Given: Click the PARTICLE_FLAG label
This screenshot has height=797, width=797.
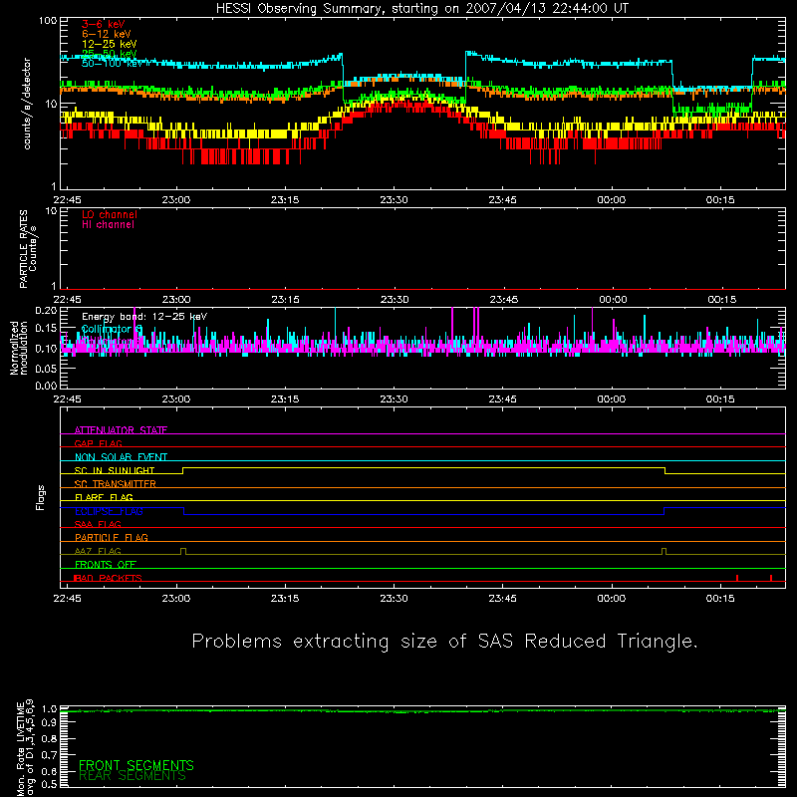Looking at the screenshot, I should (112, 537).
